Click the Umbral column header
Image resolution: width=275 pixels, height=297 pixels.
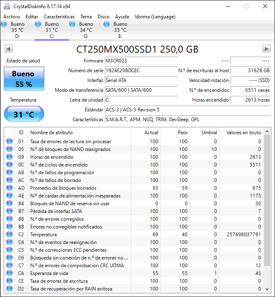click(205, 133)
